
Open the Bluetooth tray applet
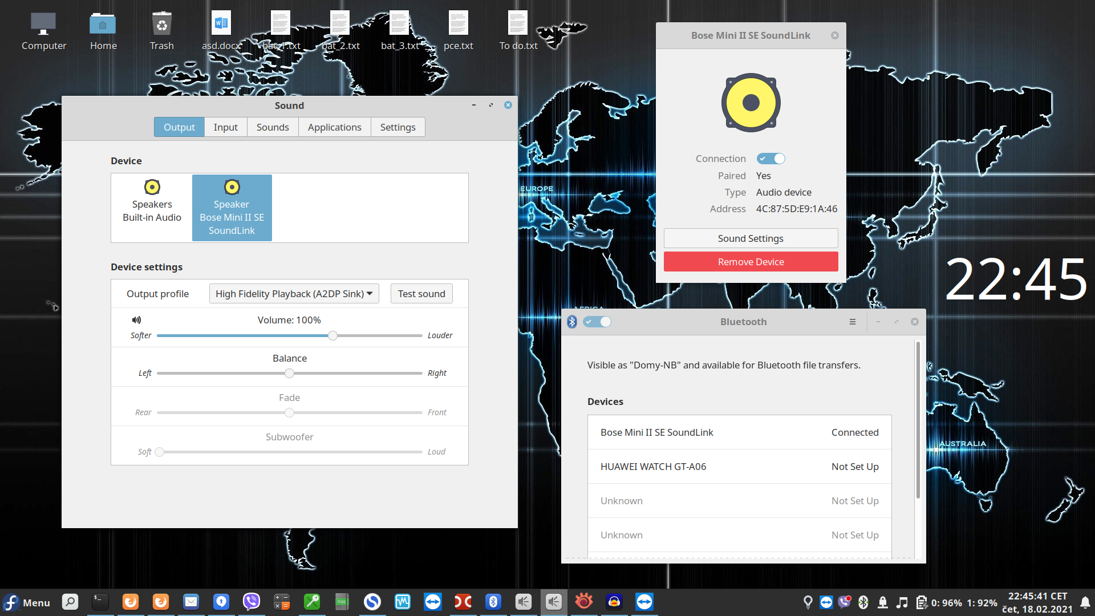[x=863, y=602]
